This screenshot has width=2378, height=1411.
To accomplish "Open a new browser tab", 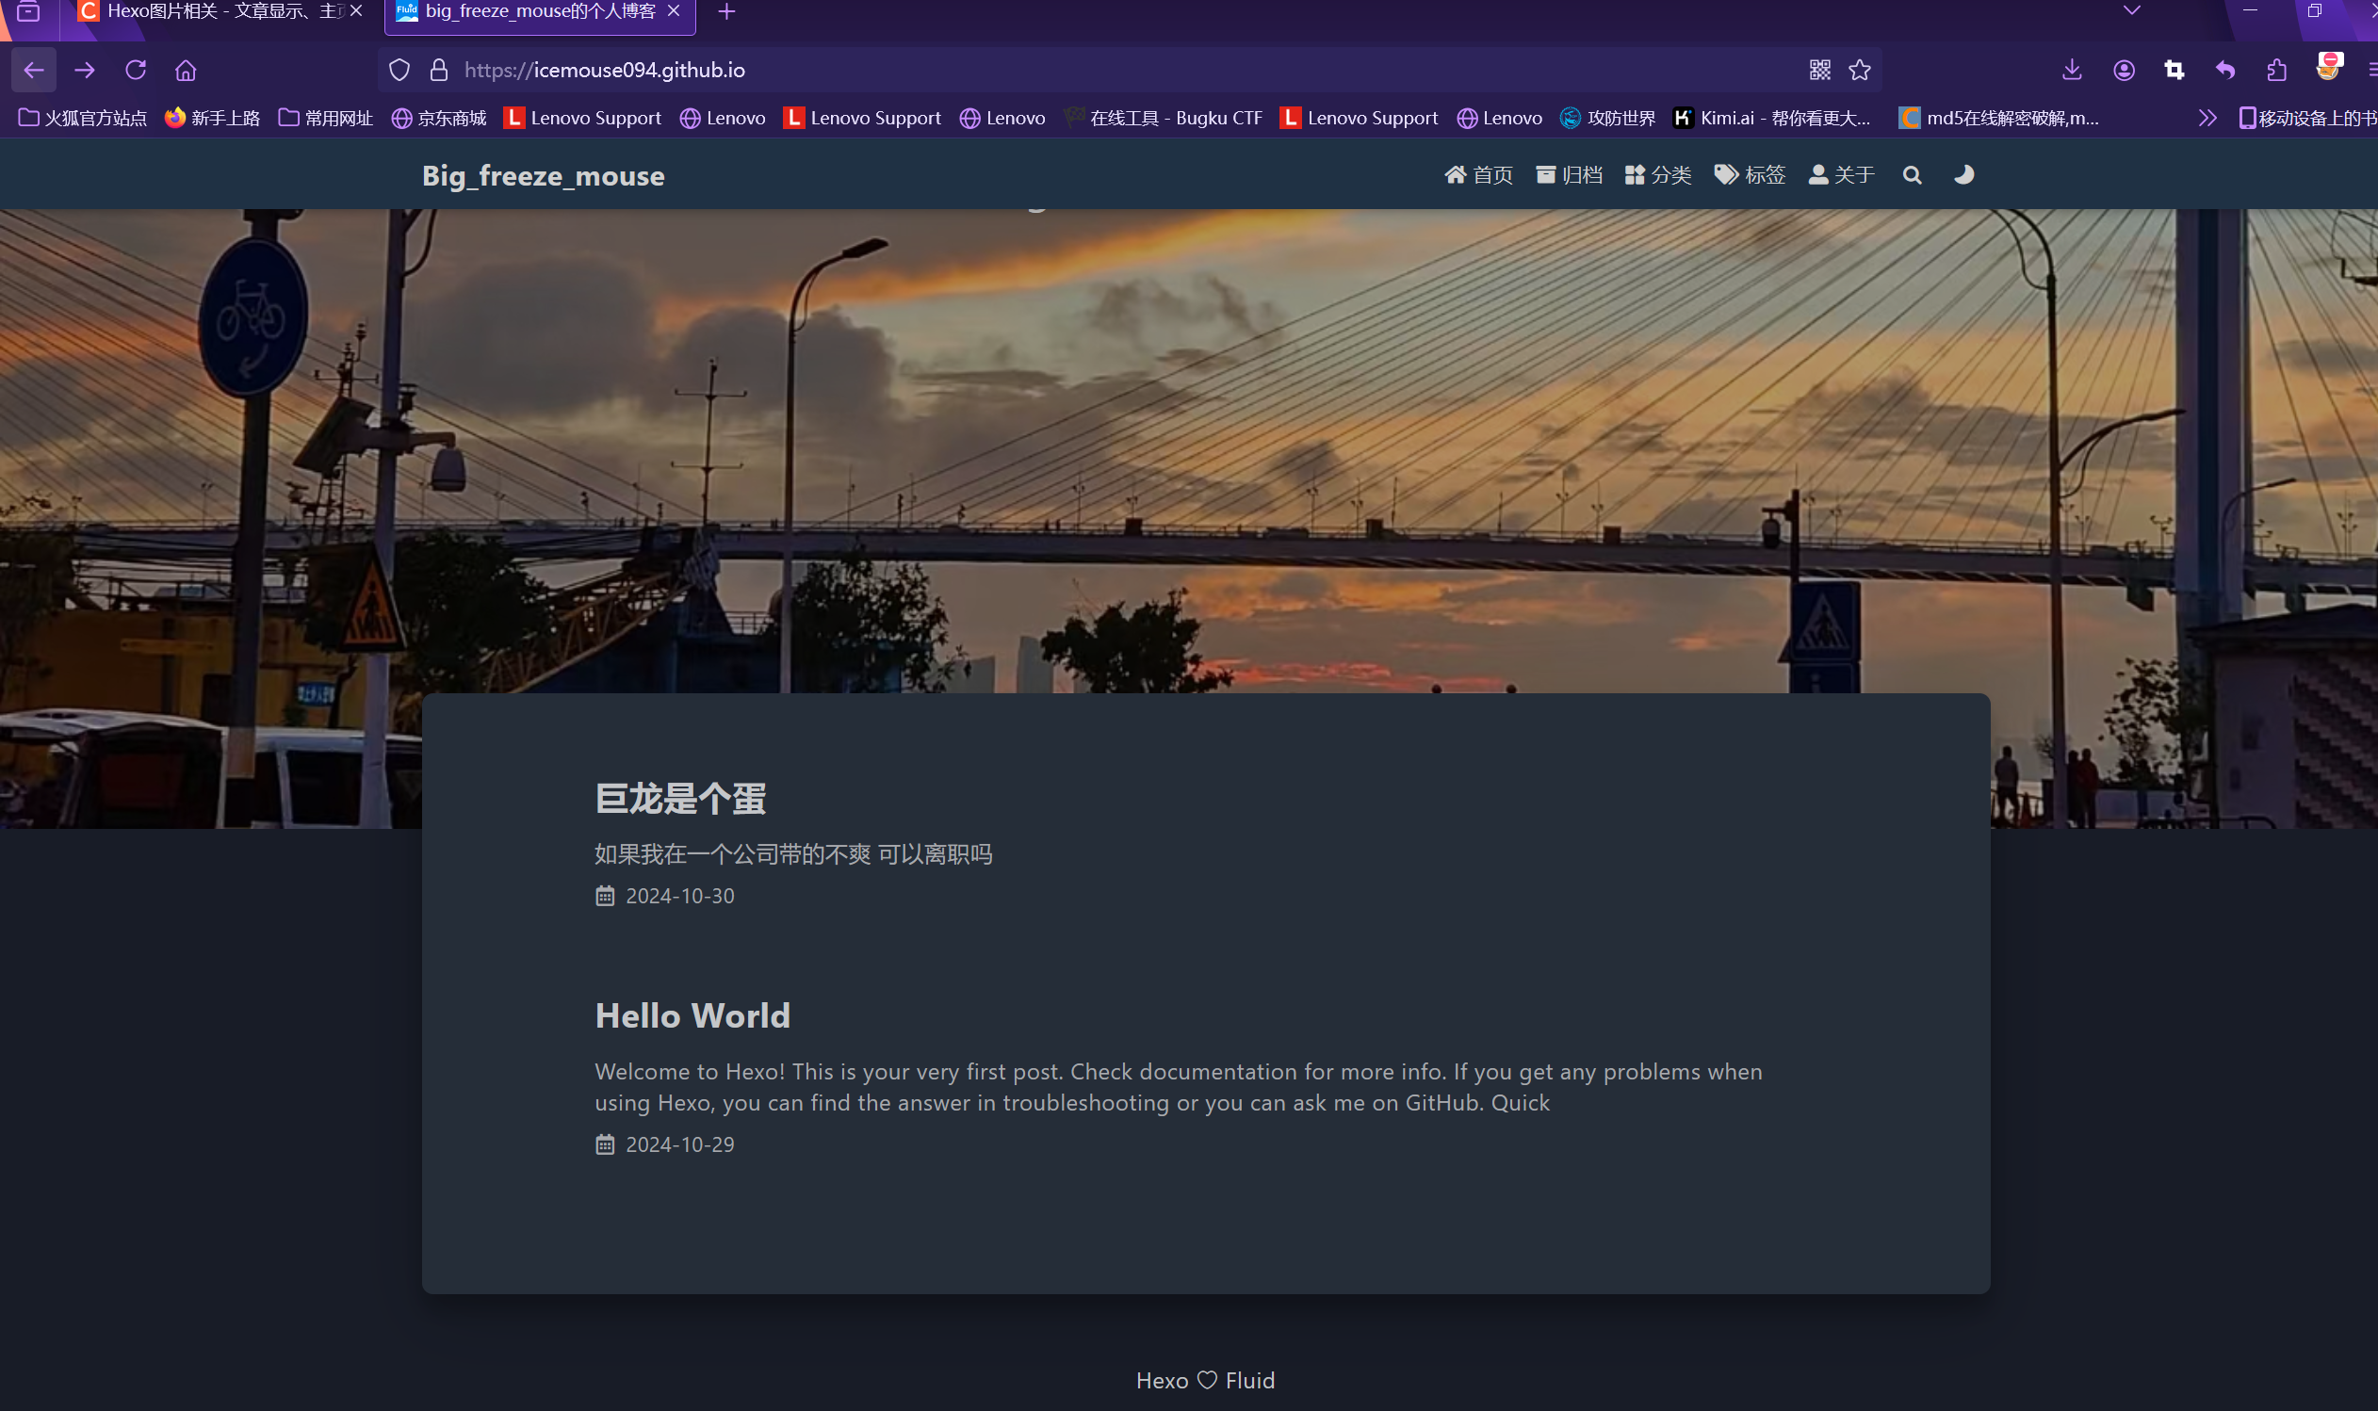I will 726,11.
